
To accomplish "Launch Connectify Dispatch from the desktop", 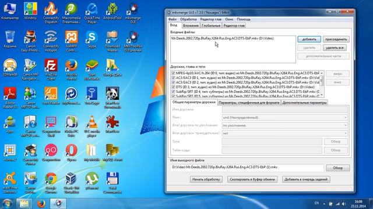I will coord(51,13).
